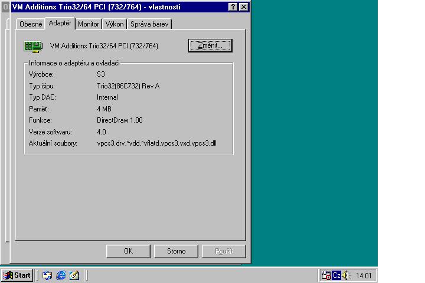The width and height of the screenshot is (425, 283).
Task: Click the Výrobce value S3
Action: tap(101, 74)
